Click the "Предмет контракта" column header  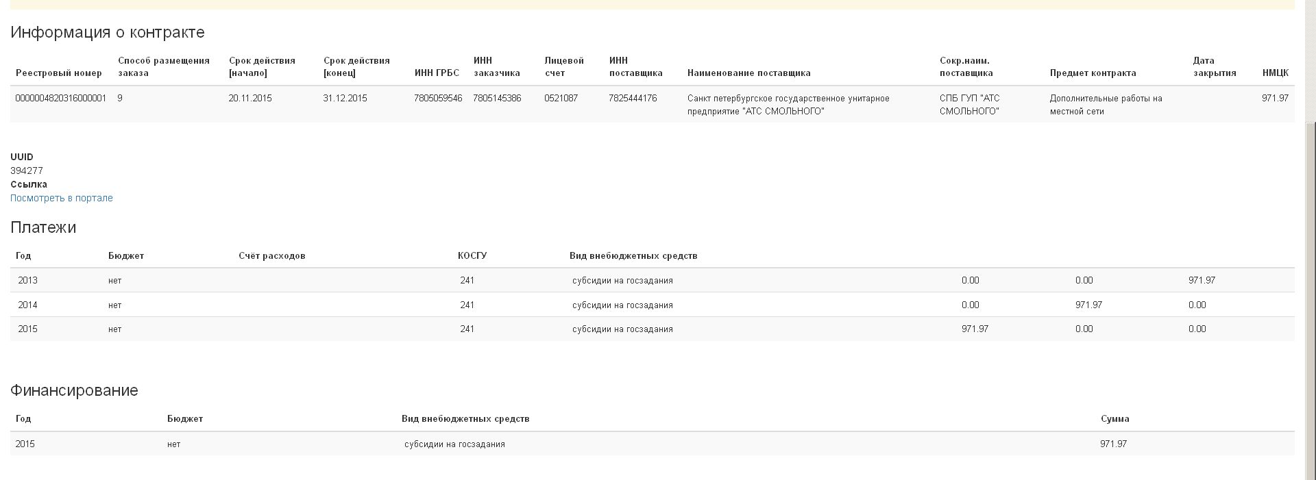click(x=1093, y=73)
